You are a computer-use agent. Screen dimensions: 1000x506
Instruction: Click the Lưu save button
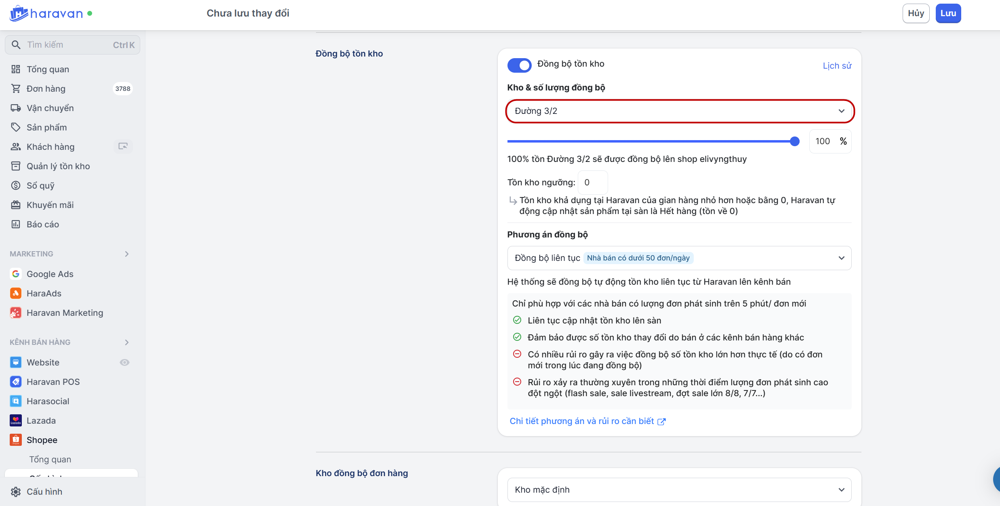(x=948, y=13)
